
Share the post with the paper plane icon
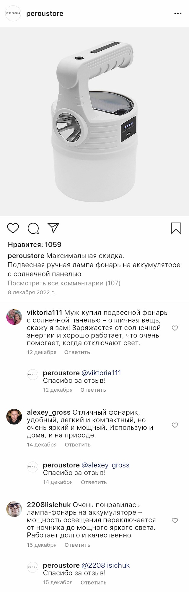point(53,228)
